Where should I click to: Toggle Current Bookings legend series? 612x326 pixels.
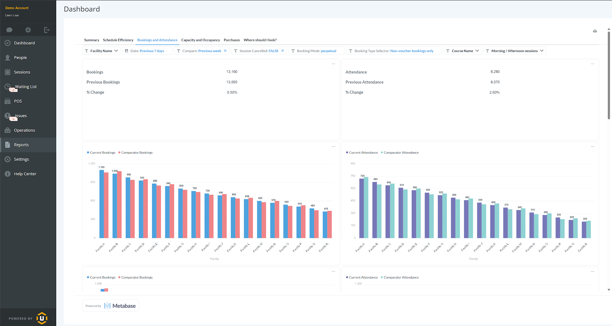click(101, 153)
